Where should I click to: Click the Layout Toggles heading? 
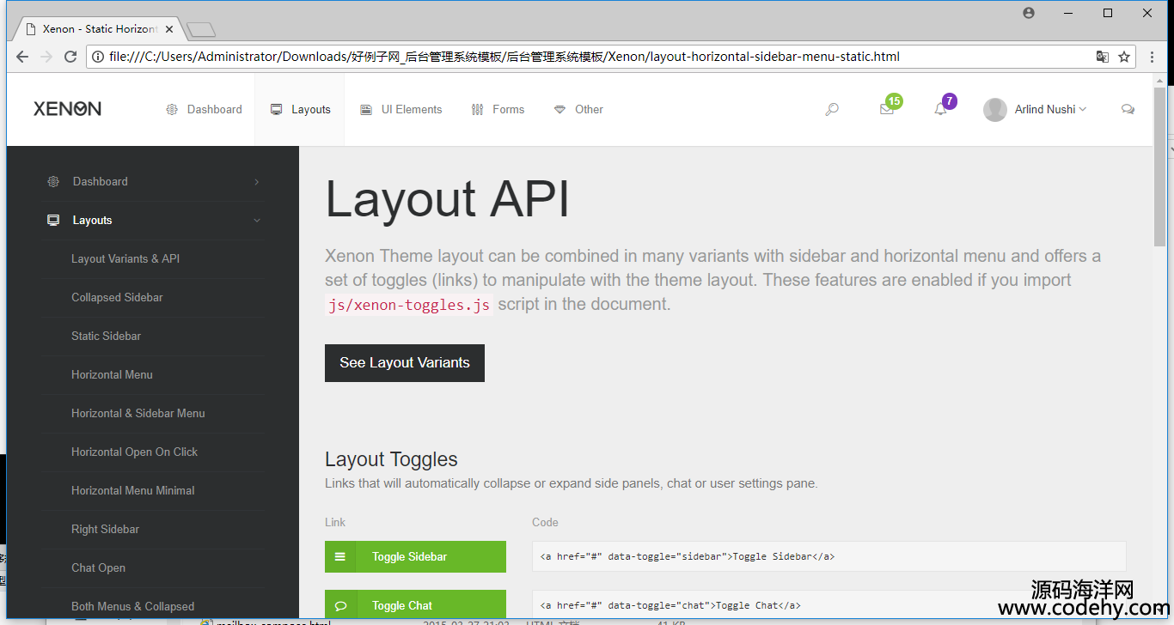pyautogui.click(x=391, y=459)
